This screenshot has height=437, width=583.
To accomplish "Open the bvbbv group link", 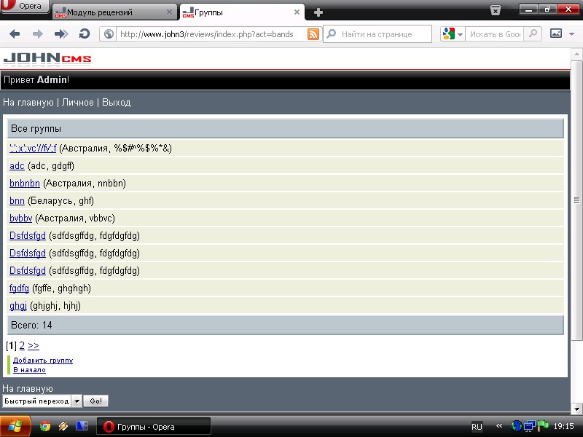I will (21, 218).
